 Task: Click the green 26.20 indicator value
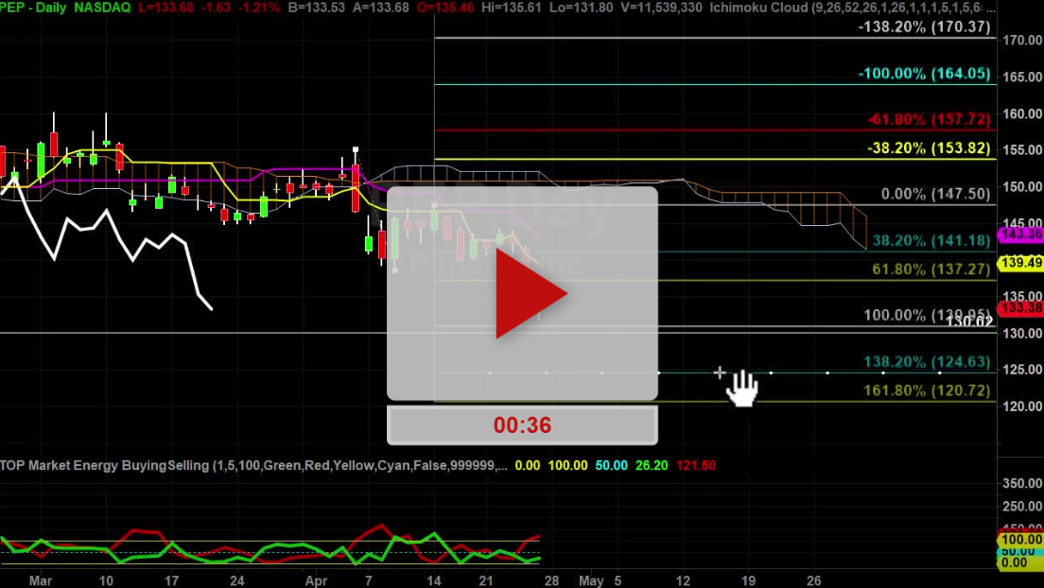[652, 465]
